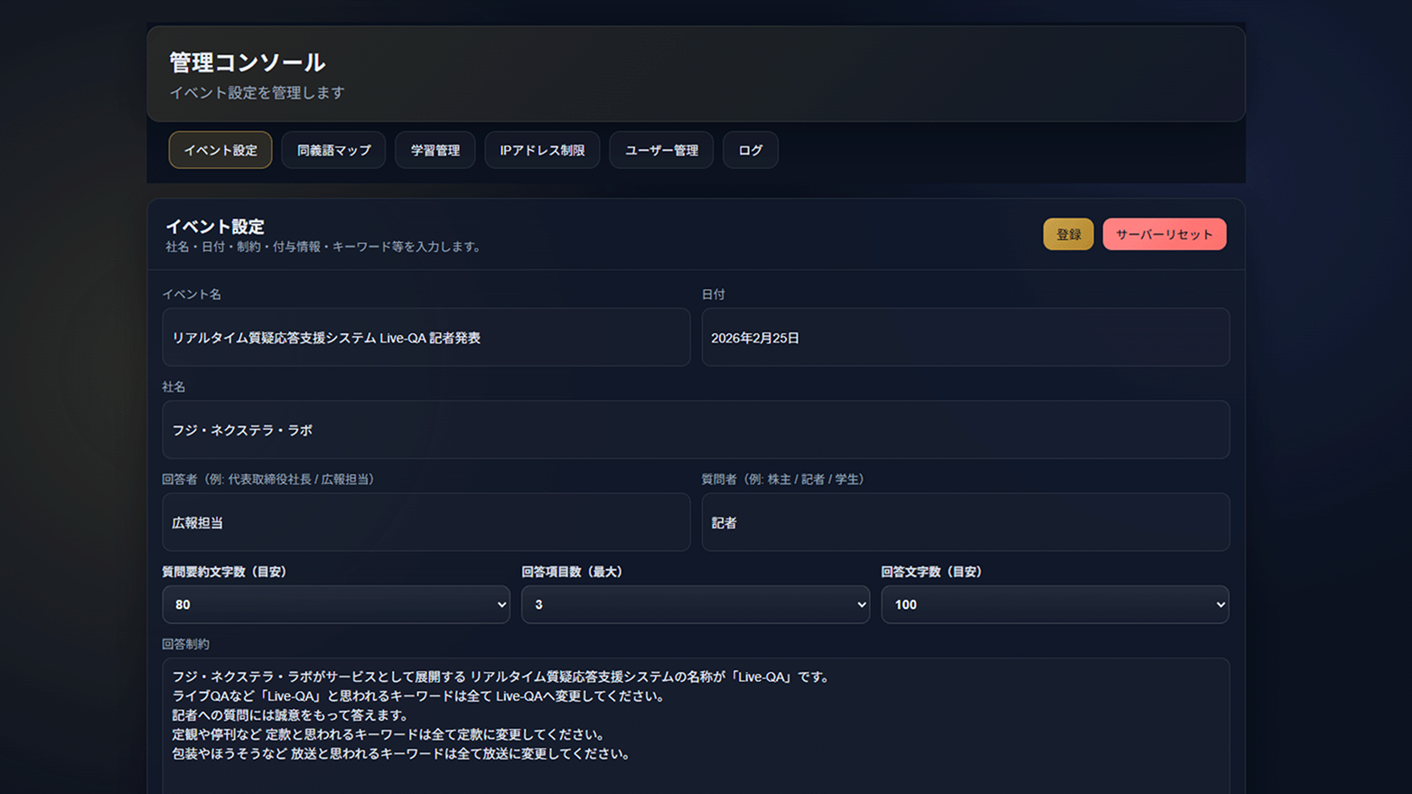
Task: Click the 回答者 field containing 広報担当
Action: point(425,522)
